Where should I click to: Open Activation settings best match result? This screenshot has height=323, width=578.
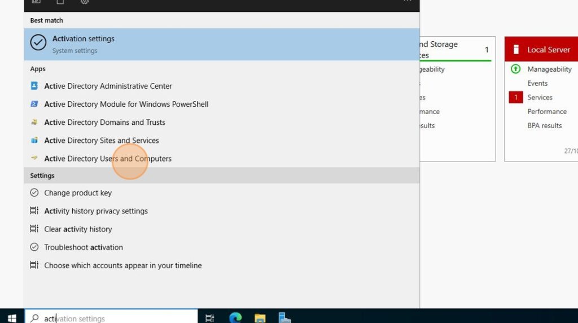221,44
